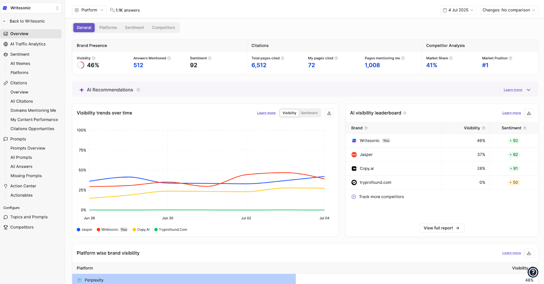The height and width of the screenshot is (284, 544).
Task: Click the View full report button
Action: [x=441, y=228]
